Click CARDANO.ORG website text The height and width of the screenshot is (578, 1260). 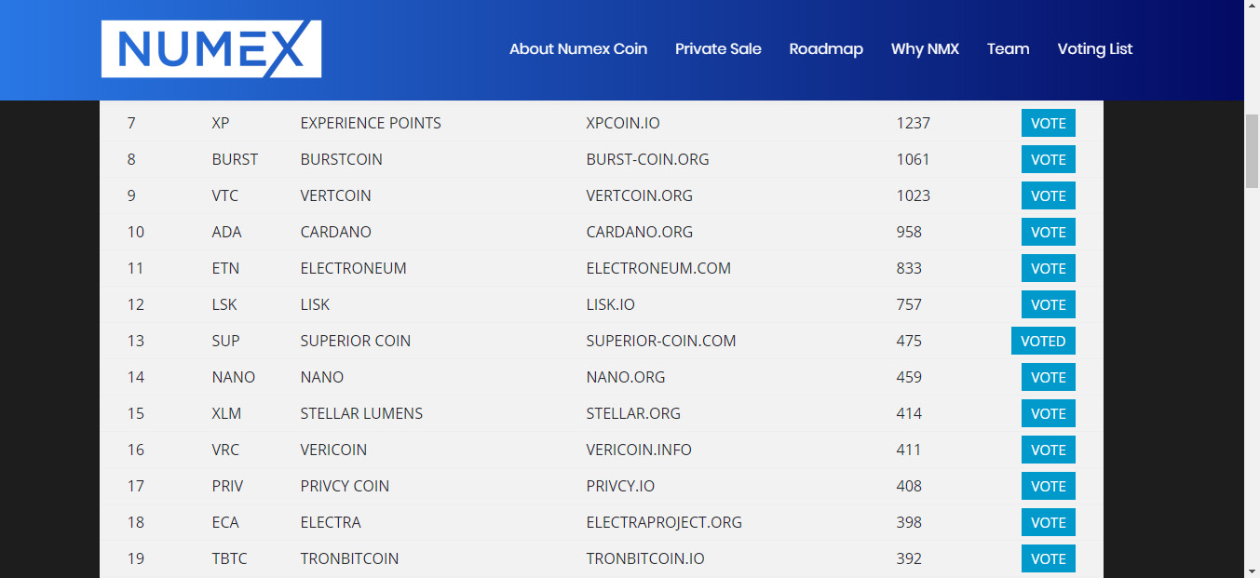tap(639, 232)
